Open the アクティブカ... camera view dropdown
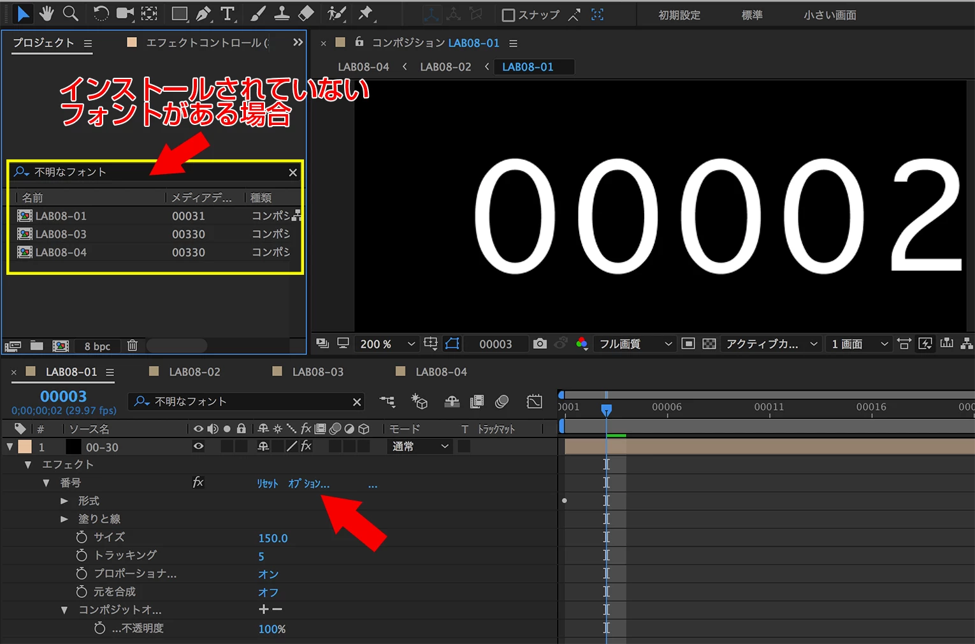The width and height of the screenshot is (975, 644). click(770, 344)
